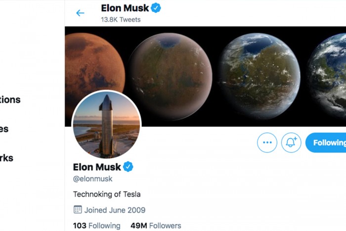Click the 13.8K Tweets count
The width and height of the screenshot is (346, 231).
pos(121,20)
